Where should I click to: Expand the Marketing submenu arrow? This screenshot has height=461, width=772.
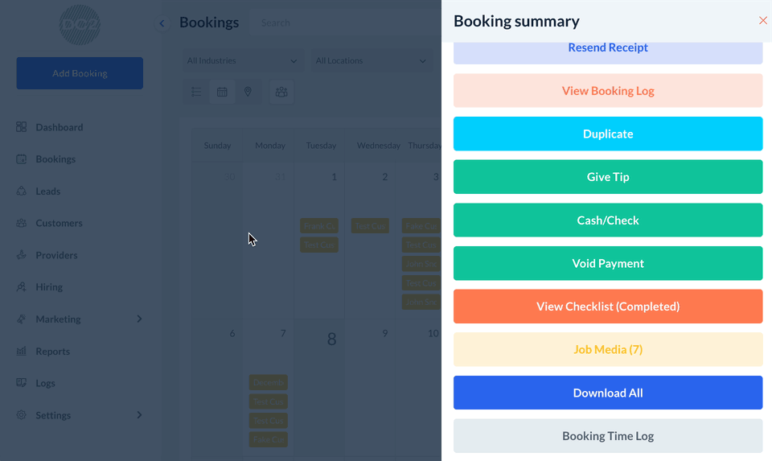pos(139,319)
